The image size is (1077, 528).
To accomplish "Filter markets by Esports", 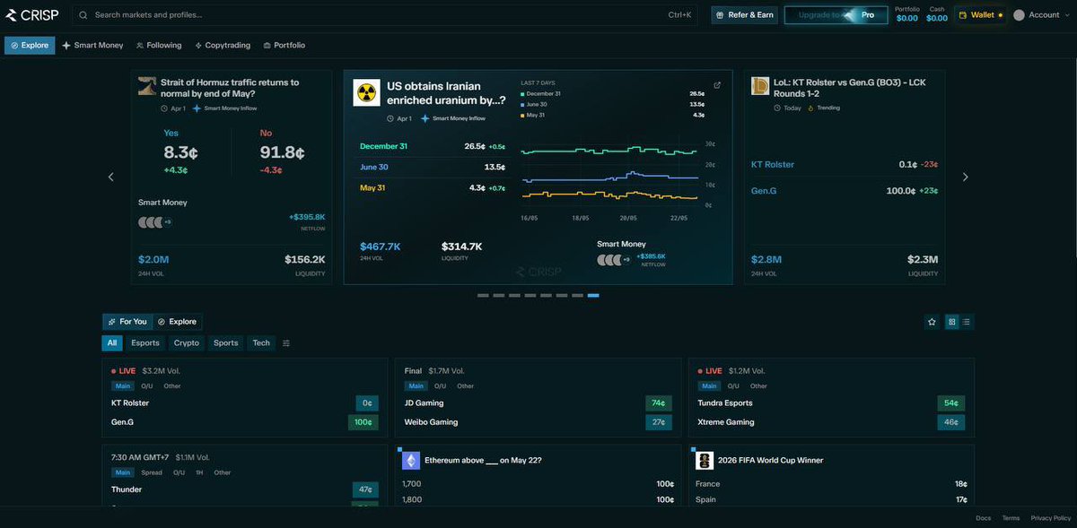I will [145, 343].
